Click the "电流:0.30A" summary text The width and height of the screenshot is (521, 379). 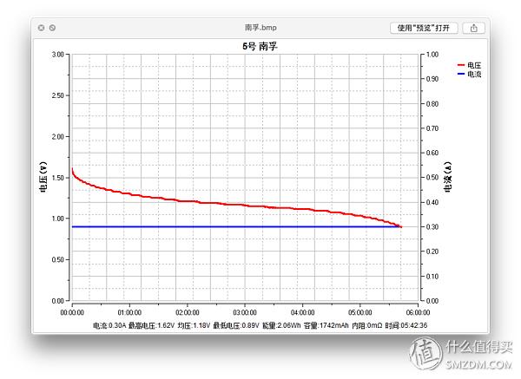coord(109,325)
